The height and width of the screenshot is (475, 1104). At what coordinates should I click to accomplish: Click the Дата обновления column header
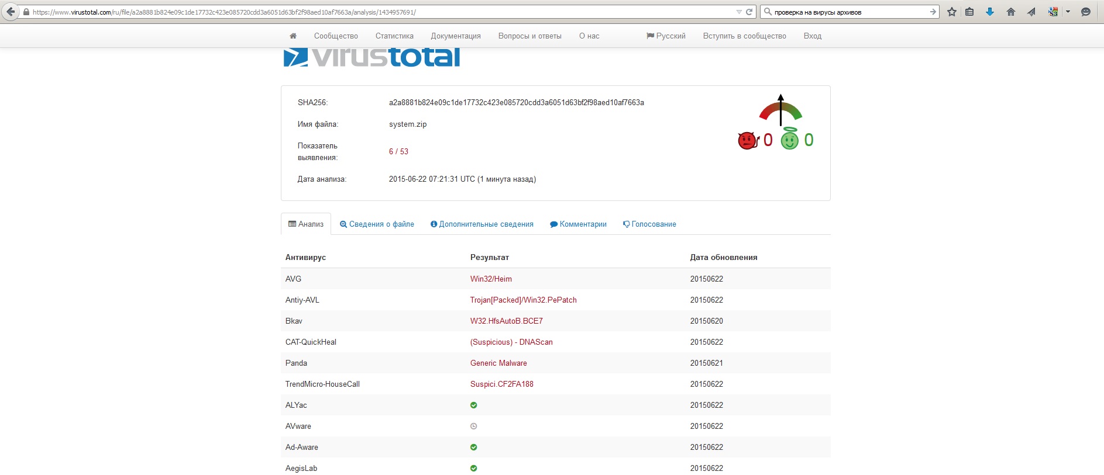pyautogui.click(x=724, y=257)
